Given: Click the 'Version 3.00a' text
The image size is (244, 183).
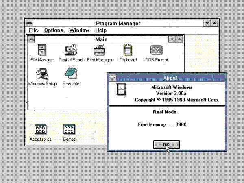Looking at the screenshot, I should click(171, 94).
